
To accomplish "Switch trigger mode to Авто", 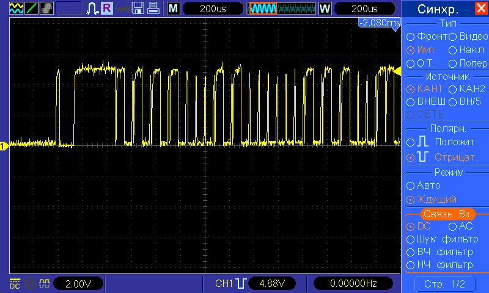I will coord(424,186).
